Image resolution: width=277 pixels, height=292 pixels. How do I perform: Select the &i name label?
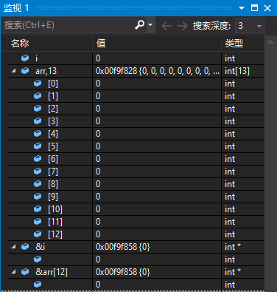[41, 247]
